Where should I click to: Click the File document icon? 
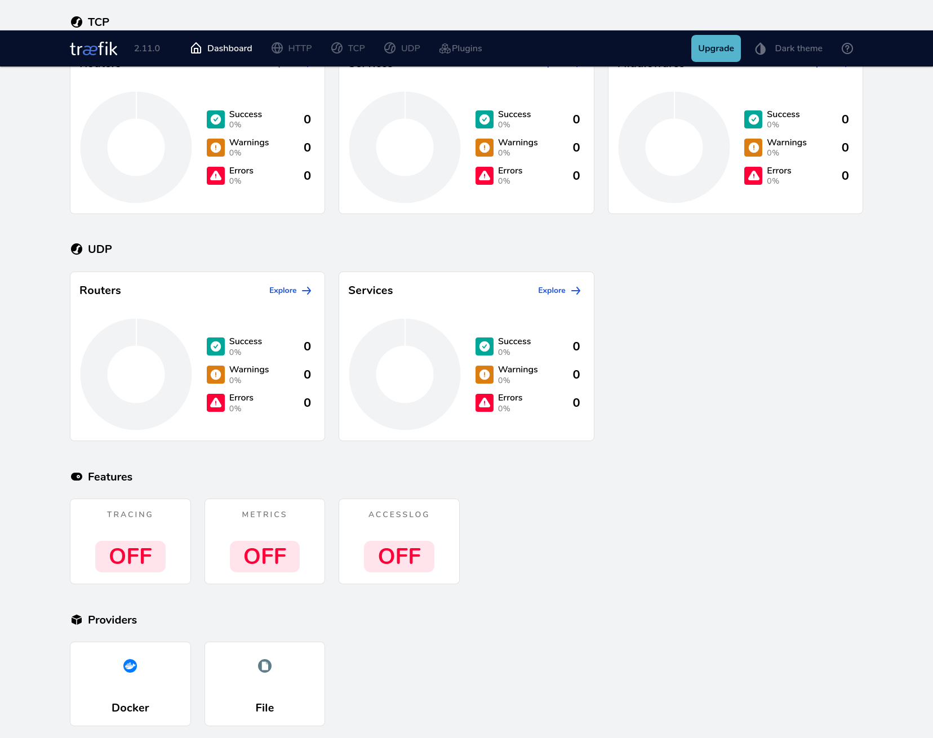coord(265,666)
